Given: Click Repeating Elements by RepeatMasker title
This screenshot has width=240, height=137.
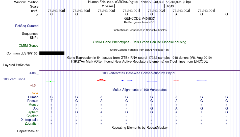Looking at the screenshot, I should click(x=140, y=127).
